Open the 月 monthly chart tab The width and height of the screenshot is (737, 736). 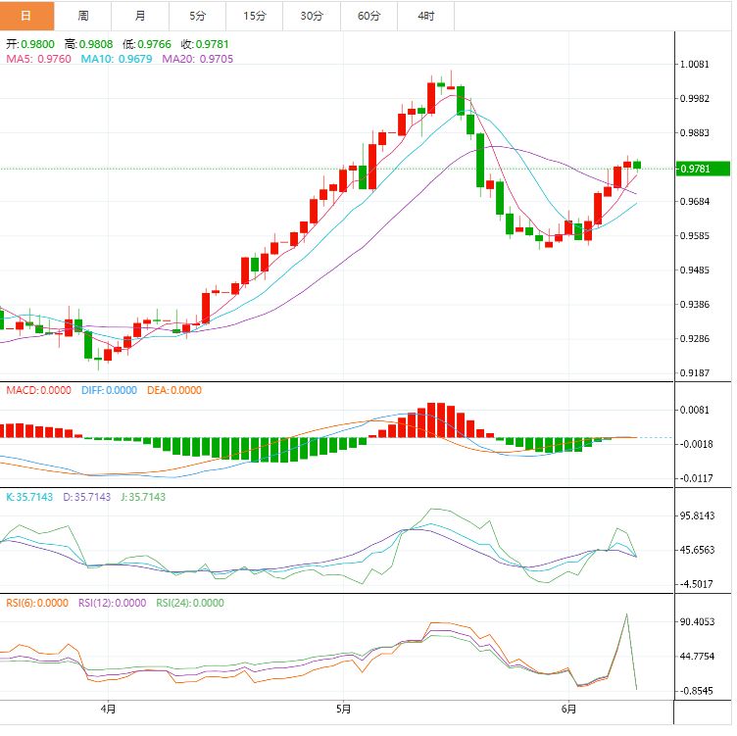tap(140, 16)
